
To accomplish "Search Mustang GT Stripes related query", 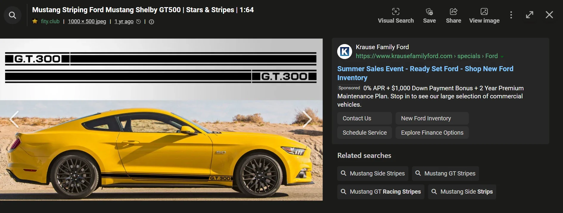I will (x=445, y=173).
